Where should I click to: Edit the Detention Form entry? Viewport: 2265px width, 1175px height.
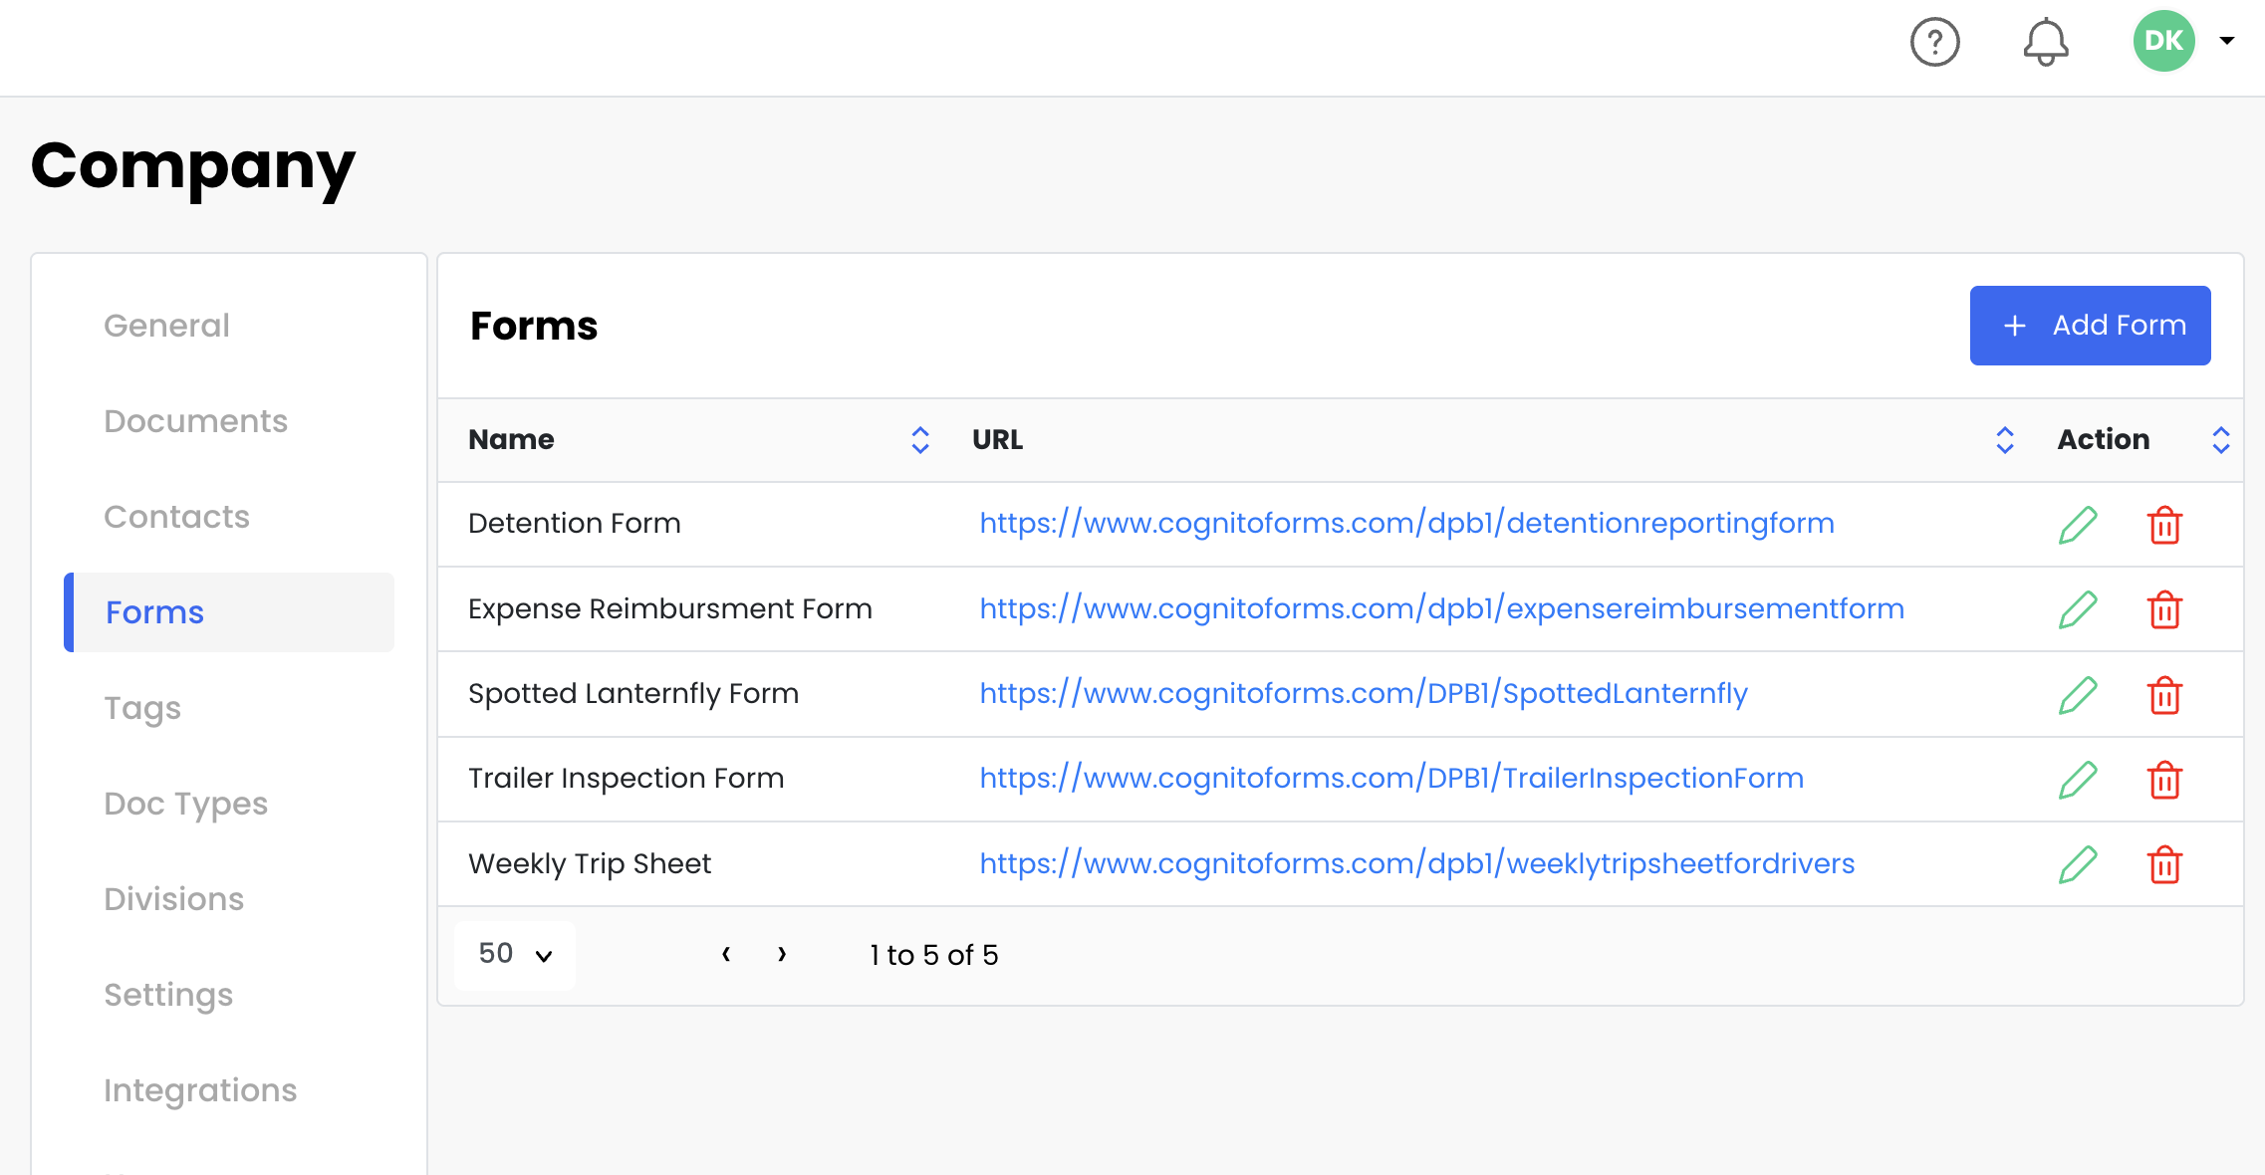2078,525
